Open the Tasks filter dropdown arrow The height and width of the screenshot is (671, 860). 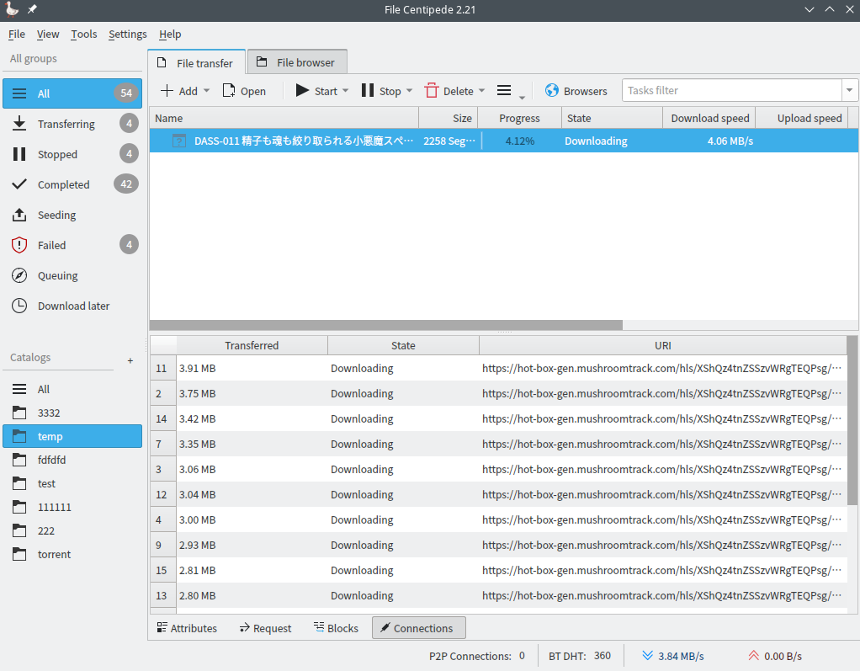click(850, 90)
